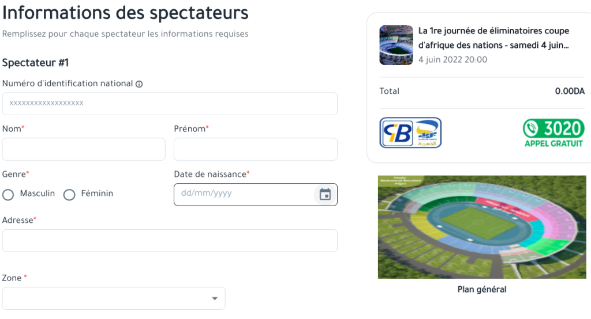The height and width of the screenshot is (319, 591).
Task: Click the Adresse text field
Action: click(x=170, y=241)
